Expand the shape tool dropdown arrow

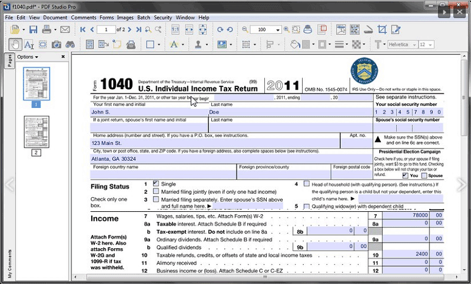159,45
